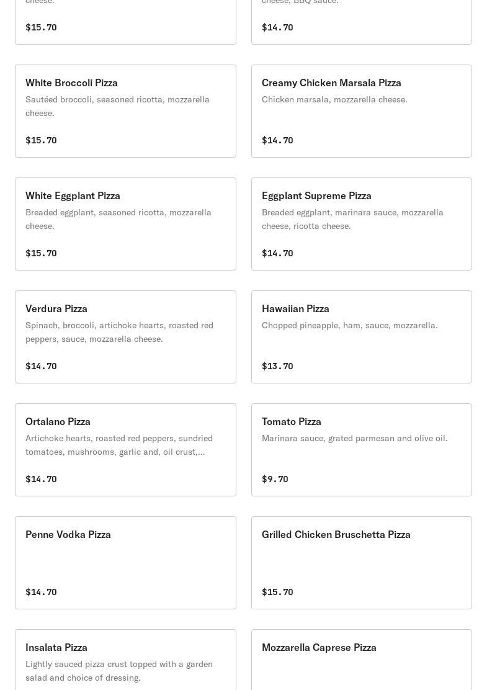Click the $9.70 price on Tomato Pizza

coord(275,479)
